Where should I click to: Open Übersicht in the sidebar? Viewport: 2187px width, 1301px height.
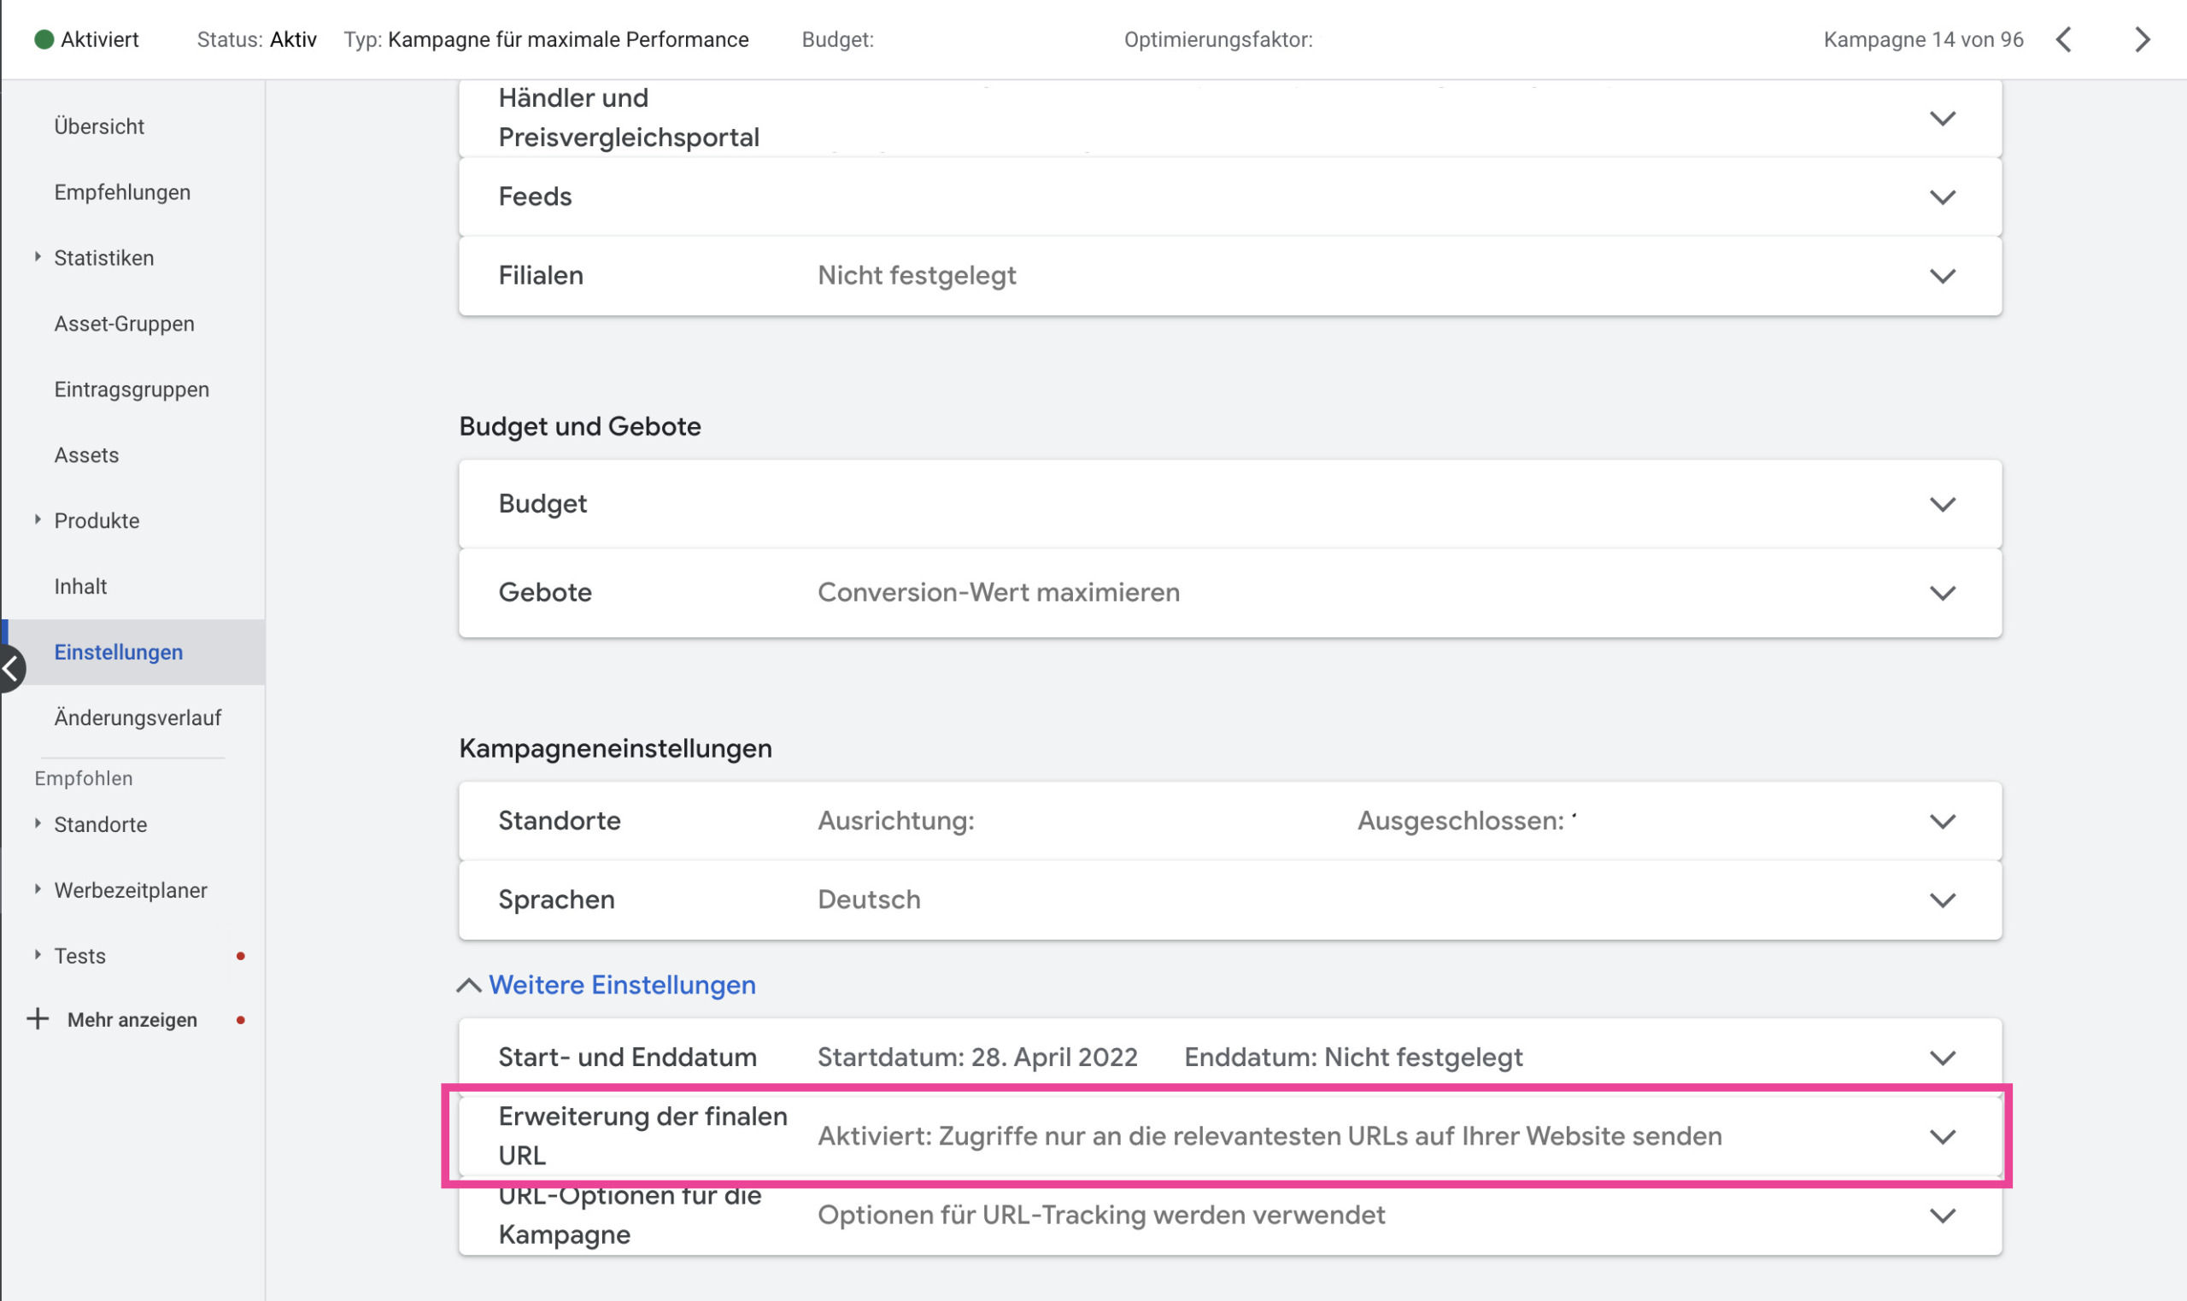click(x=99, y=126)
